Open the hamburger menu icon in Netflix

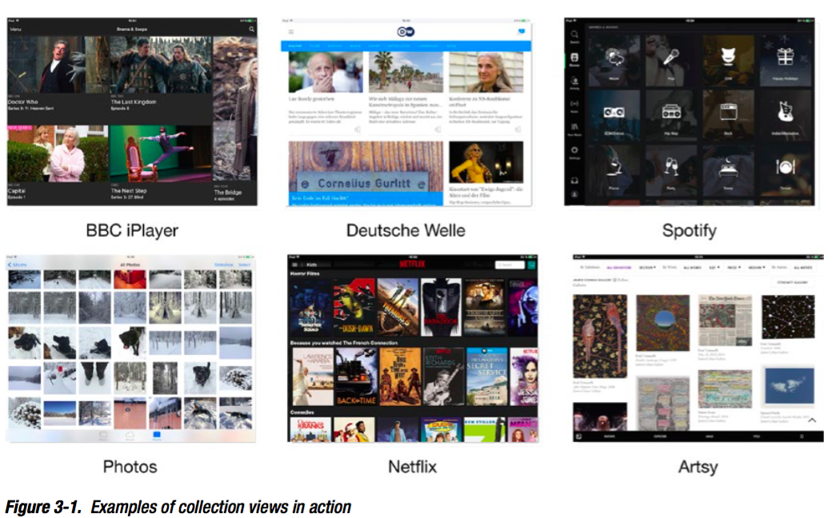pos(294,265)
